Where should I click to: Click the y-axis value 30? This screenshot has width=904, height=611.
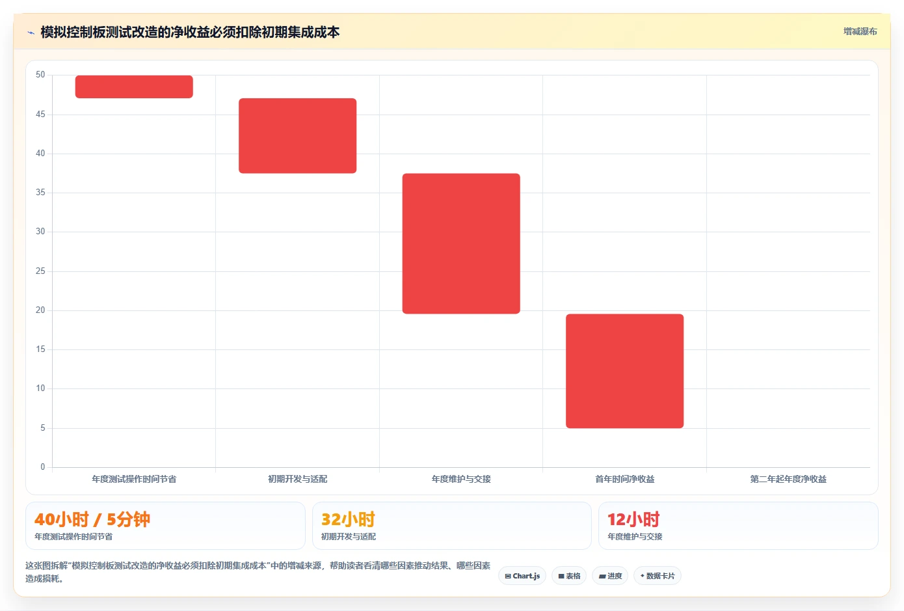pyautogui.click(x=40, y=232)
